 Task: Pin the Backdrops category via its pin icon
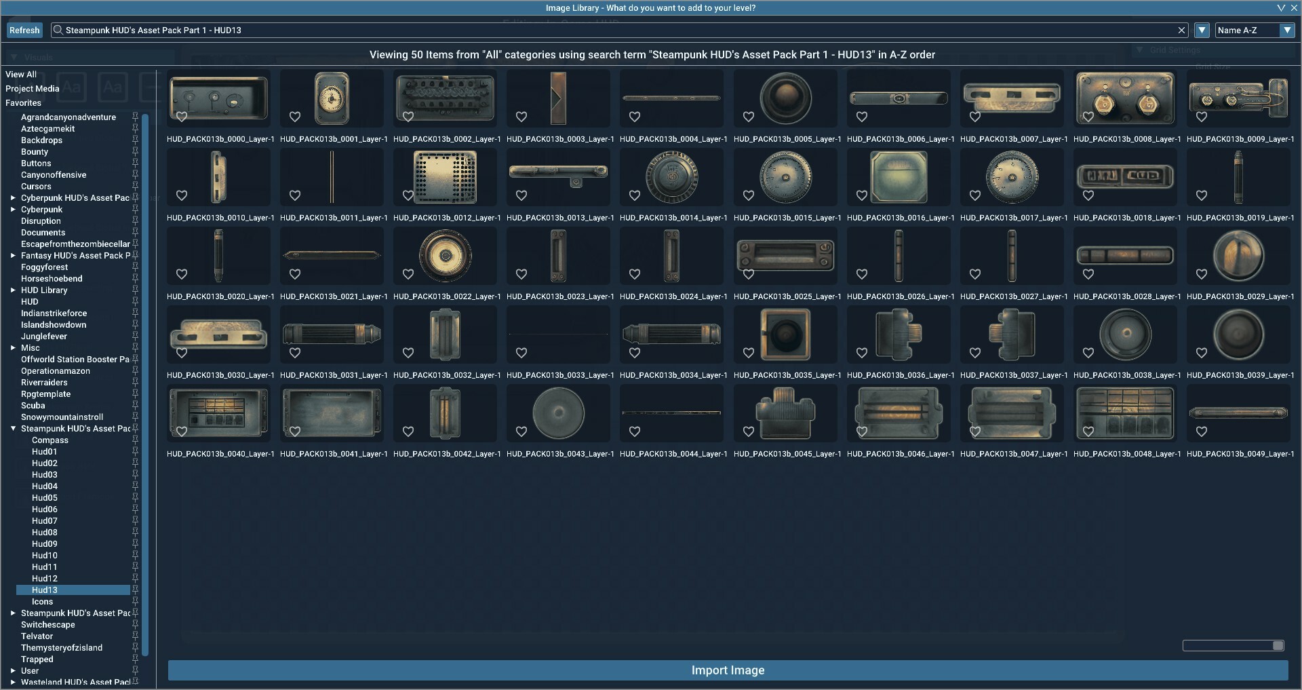point(136,140)
